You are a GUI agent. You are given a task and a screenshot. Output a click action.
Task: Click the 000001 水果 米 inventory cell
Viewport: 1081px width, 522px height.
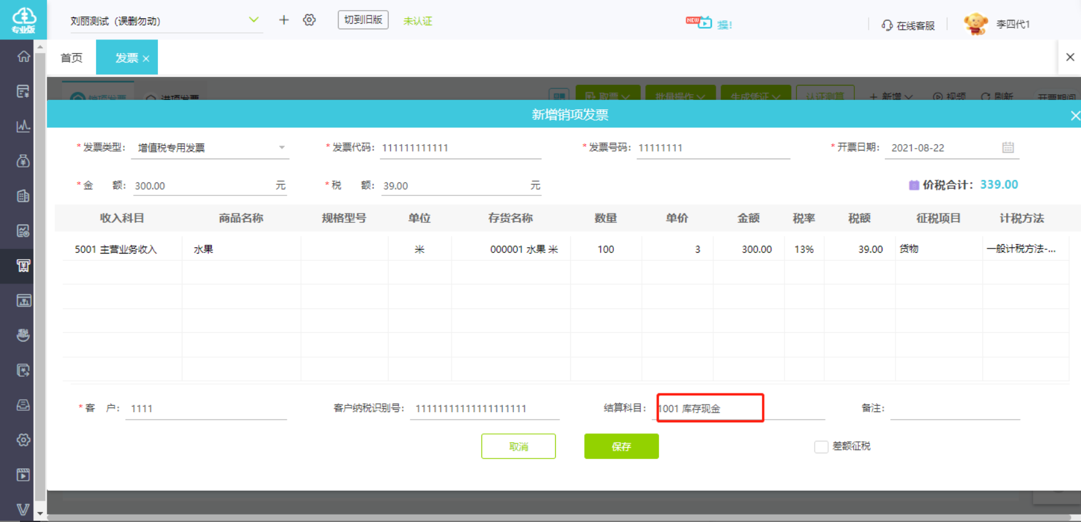511,249
